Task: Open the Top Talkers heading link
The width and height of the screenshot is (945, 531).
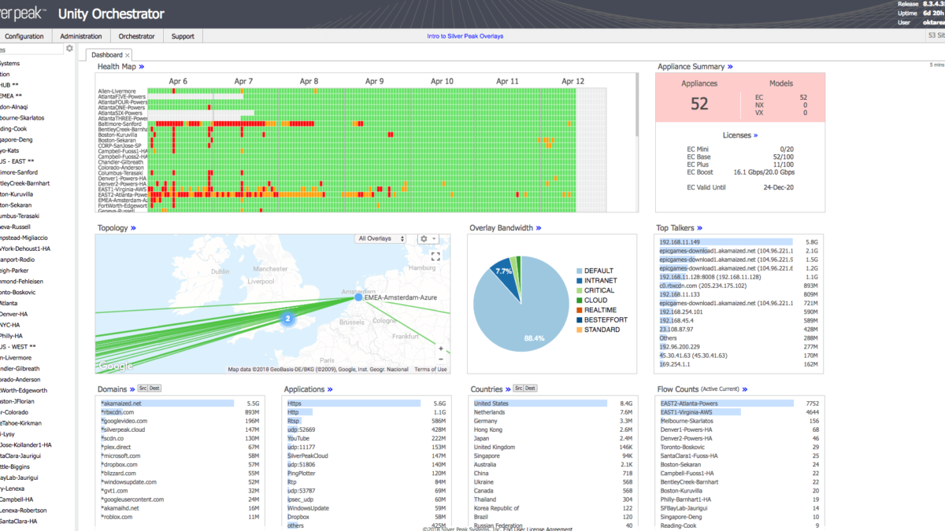Action: (675, 228)
